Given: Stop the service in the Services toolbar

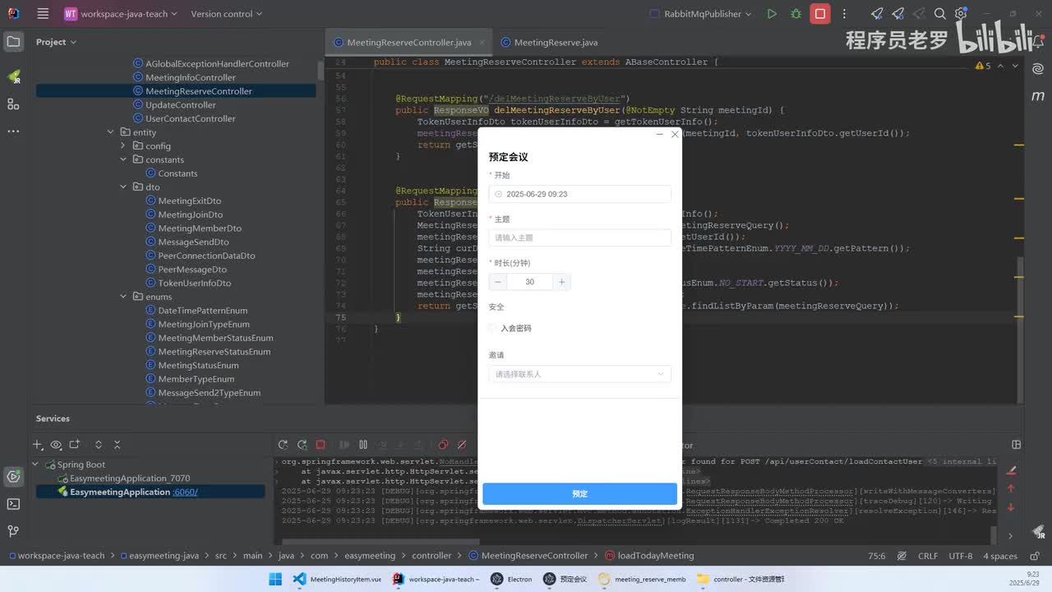Looking at the screenshot, I should tap(321, 445).
